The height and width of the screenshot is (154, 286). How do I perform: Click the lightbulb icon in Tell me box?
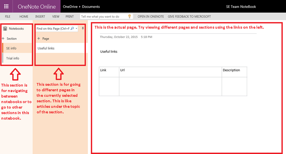[x=129, y=16]
